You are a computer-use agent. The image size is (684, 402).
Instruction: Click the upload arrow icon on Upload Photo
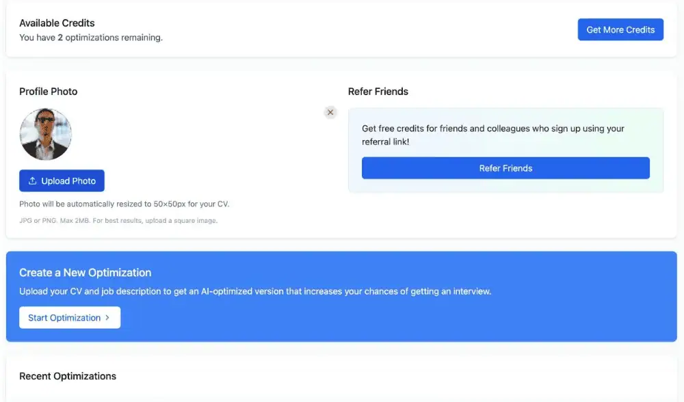(32, 181)
